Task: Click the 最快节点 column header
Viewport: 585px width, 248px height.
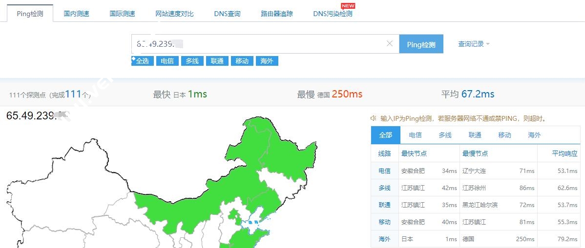Action: (x=414, y=153)
